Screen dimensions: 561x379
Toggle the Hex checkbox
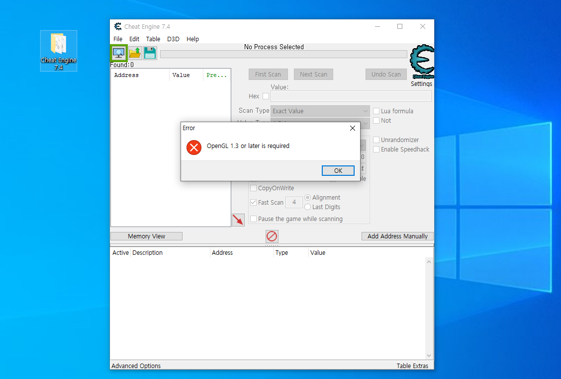[266, 96]
